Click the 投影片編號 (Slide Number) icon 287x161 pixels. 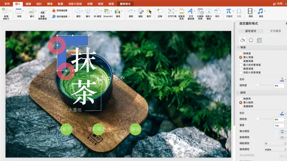click(x=209, y=11)
